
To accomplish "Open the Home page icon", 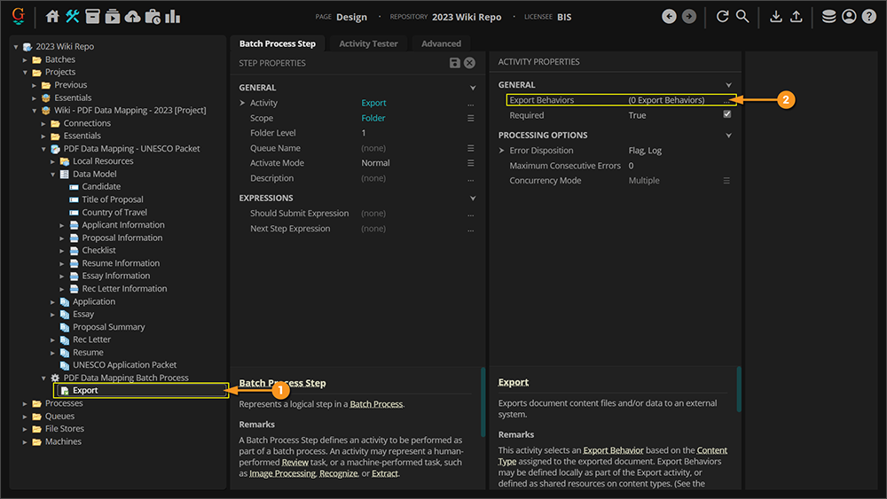I will pyautogui.click(x=52, y=17).
